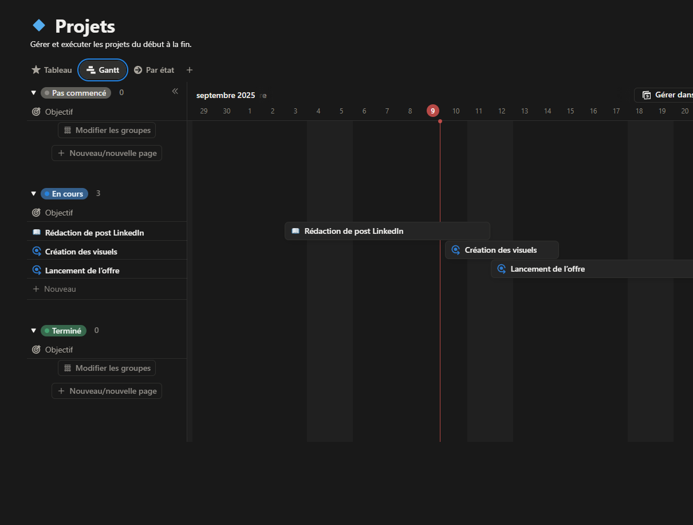The image size is (693, 525).
Task: Switch to the Tableau view tab
Action: (52, 70)
